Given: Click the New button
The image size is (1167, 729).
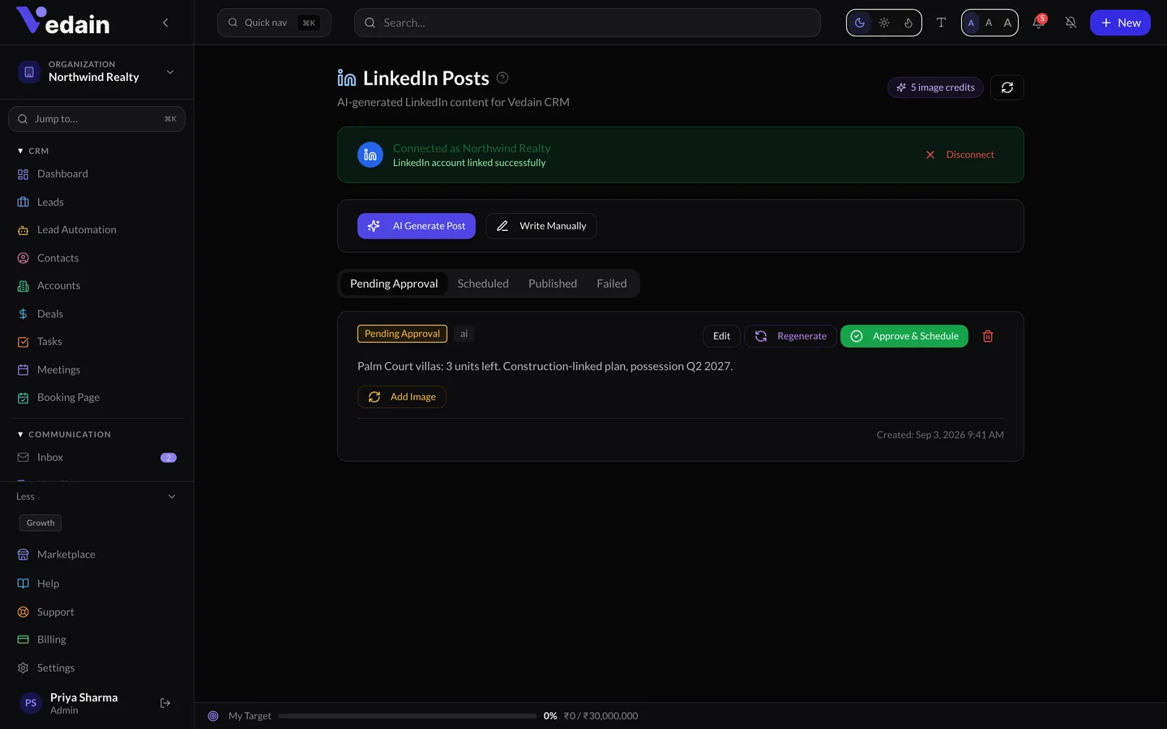Looking at the screenshot, I should (x=1120, y=23).
